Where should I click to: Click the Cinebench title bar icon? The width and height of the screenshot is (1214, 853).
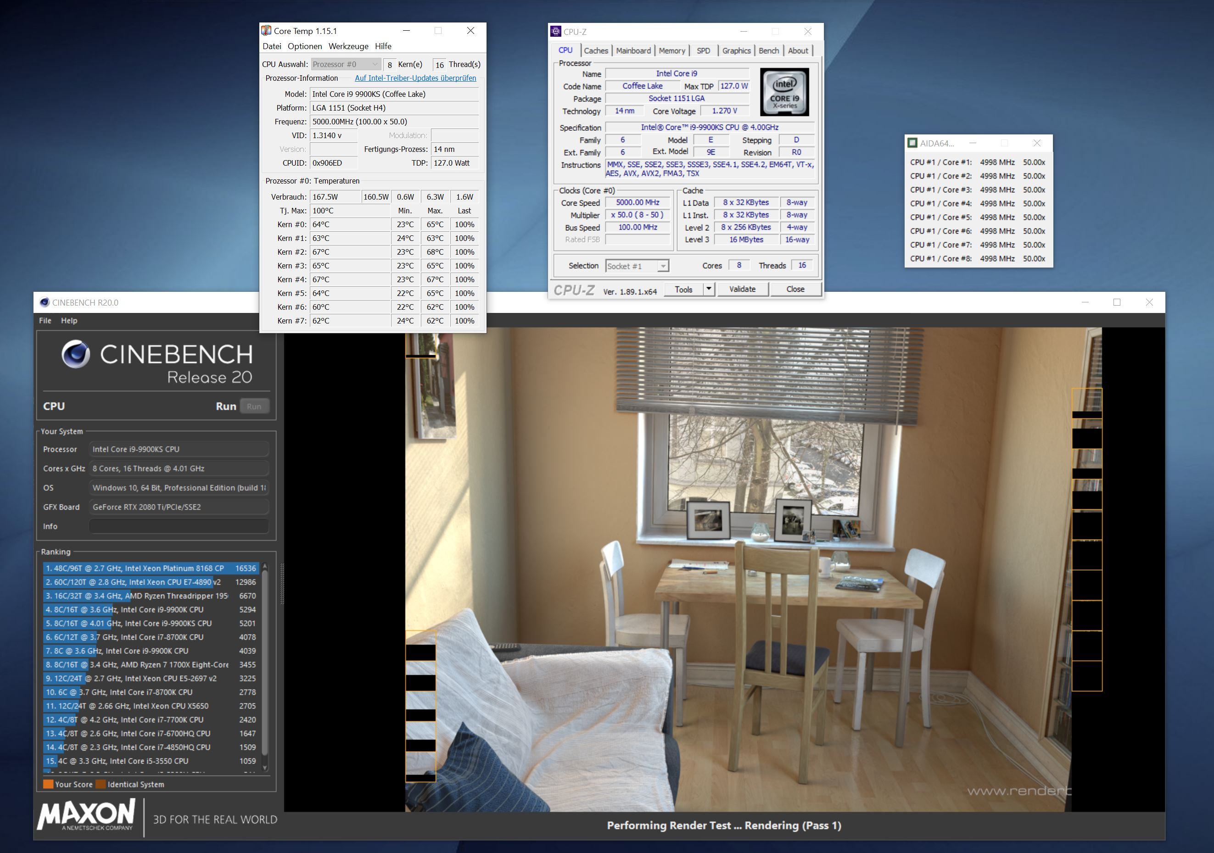tap(45, 302)
